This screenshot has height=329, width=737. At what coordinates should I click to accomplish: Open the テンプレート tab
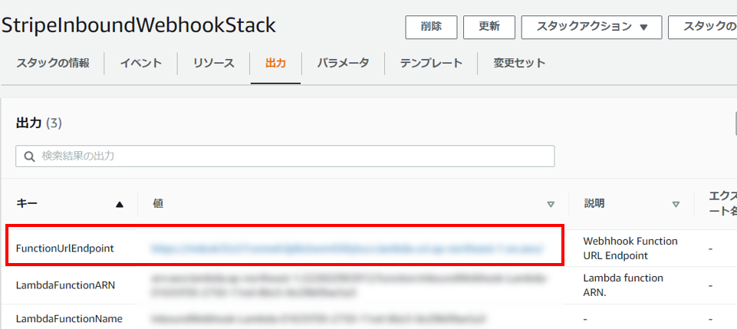tap(431, 64)
